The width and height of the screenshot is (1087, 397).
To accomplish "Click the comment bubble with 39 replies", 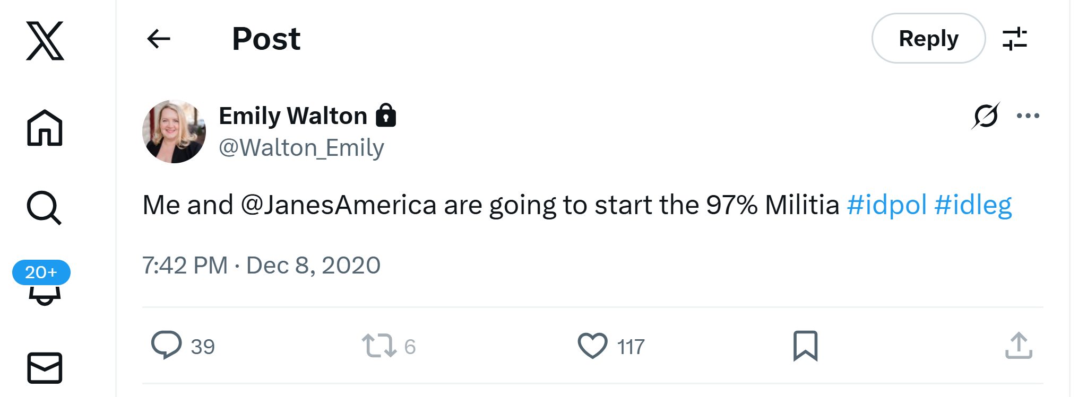I will tap(167, 346).
